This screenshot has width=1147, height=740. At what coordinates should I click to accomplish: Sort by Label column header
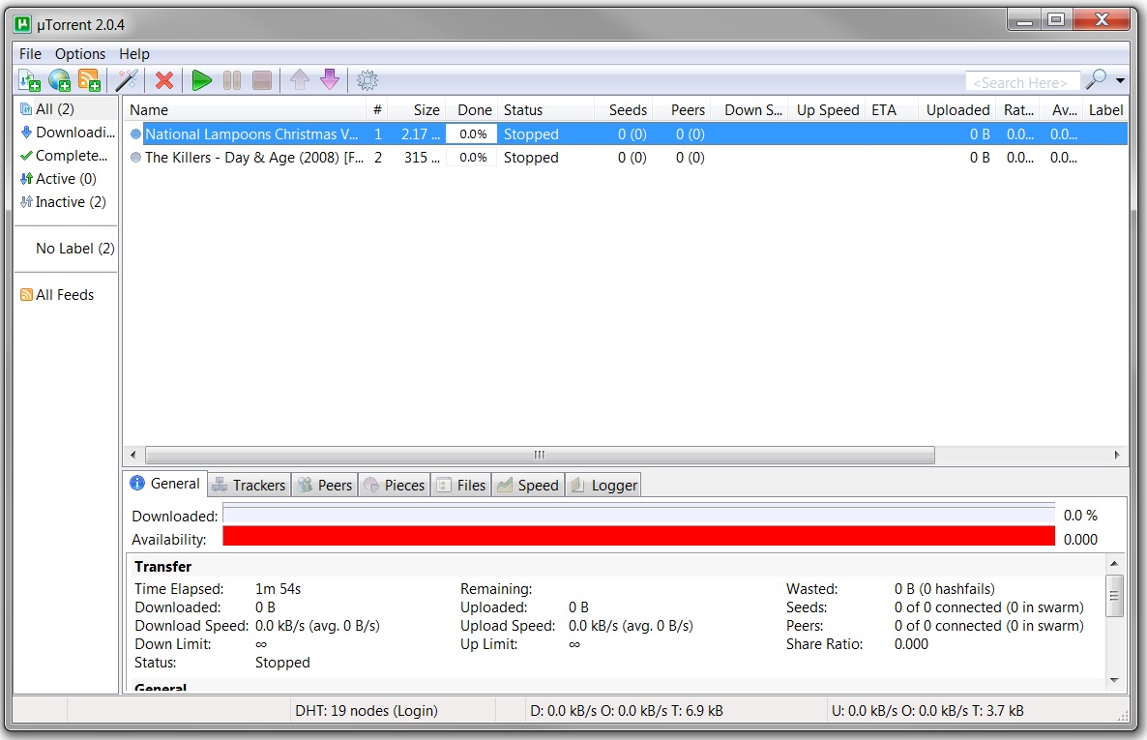pyautogui.click(x=1105, y=110)
